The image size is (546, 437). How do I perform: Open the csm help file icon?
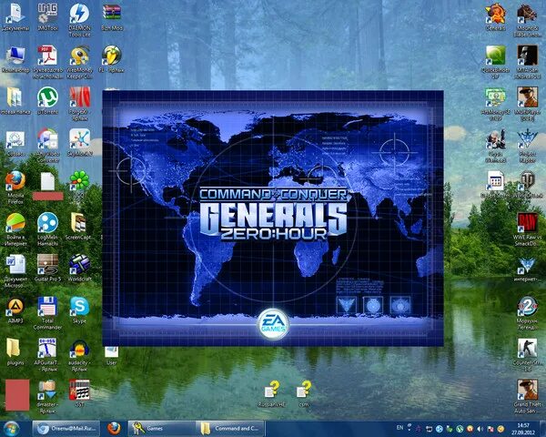(x=304, y=391)
